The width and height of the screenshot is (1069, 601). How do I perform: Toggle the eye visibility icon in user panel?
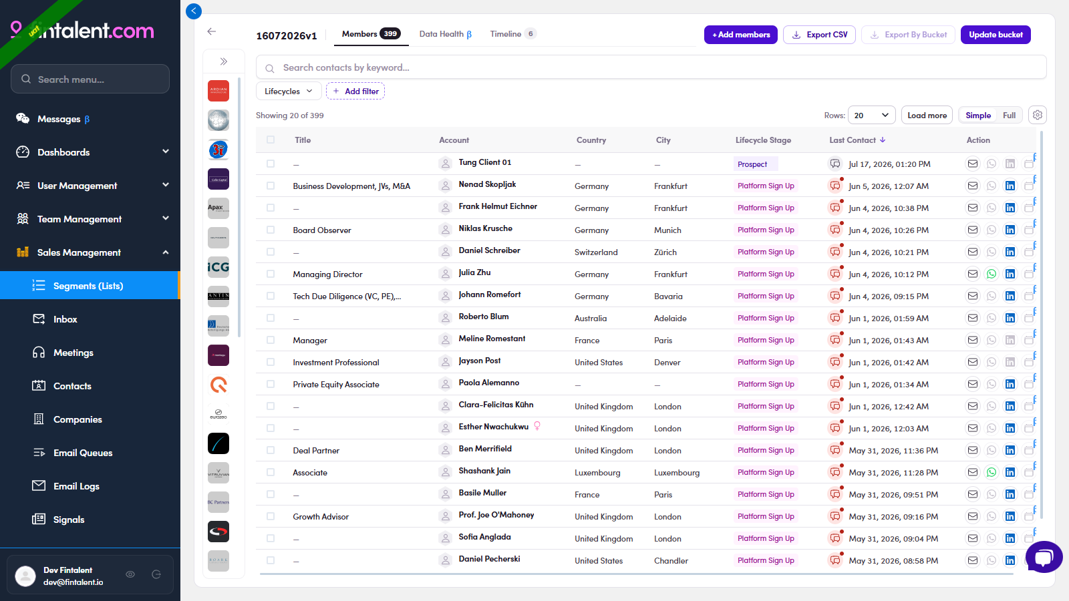[x=130, y=574]
